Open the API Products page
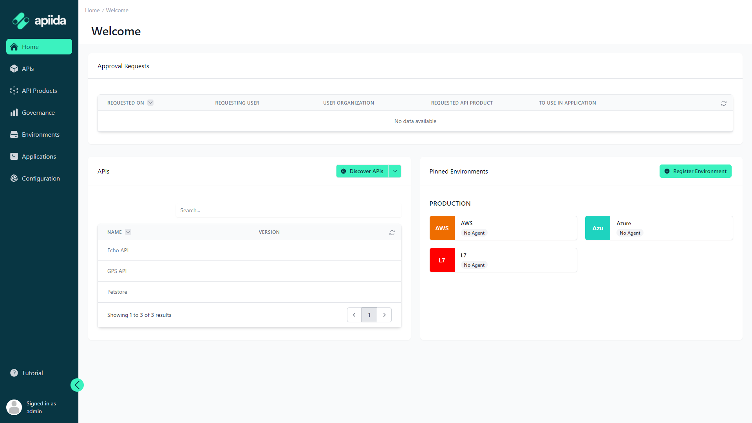 pos(39,90)
